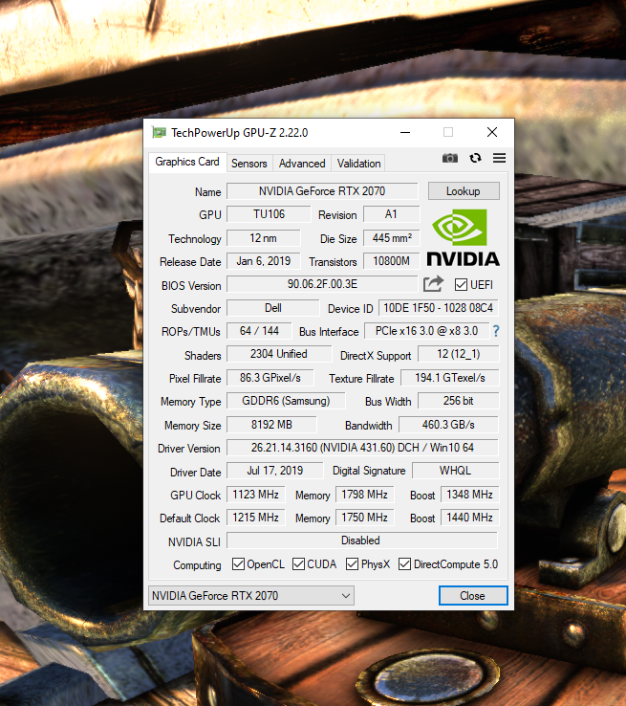The image size is (626, 706).
Task: Click the Close button at the bottom
Action: (472, 596)
